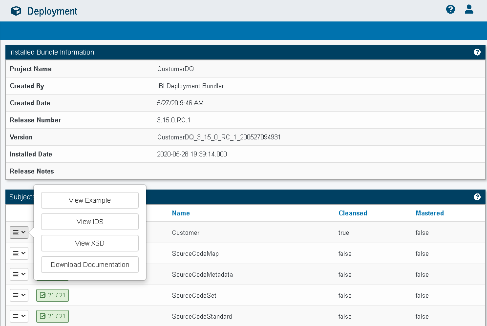Choose View IDS from popup menu
The image size is (487, 326).
90,222
